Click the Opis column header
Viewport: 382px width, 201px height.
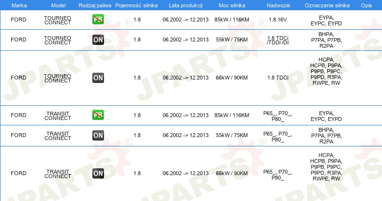click(366, 5)
